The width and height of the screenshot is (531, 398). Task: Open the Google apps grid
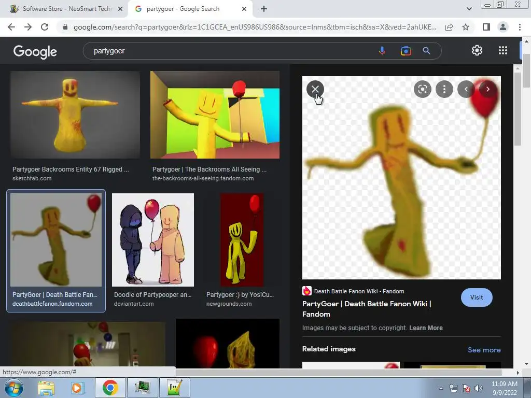(503, 50)
